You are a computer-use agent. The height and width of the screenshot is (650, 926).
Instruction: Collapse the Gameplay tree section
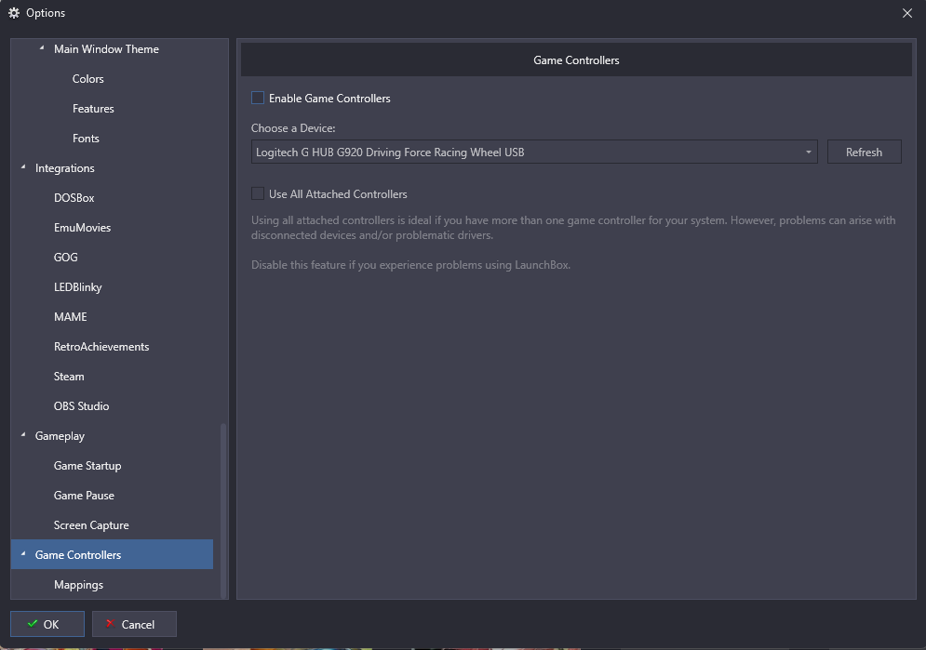(23, 435)
